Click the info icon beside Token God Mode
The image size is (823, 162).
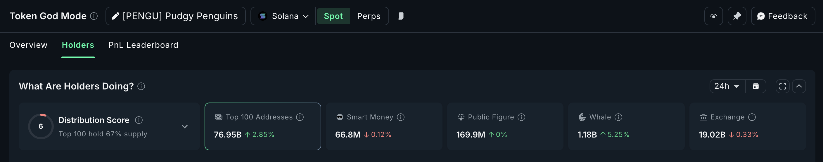point(94,16)
